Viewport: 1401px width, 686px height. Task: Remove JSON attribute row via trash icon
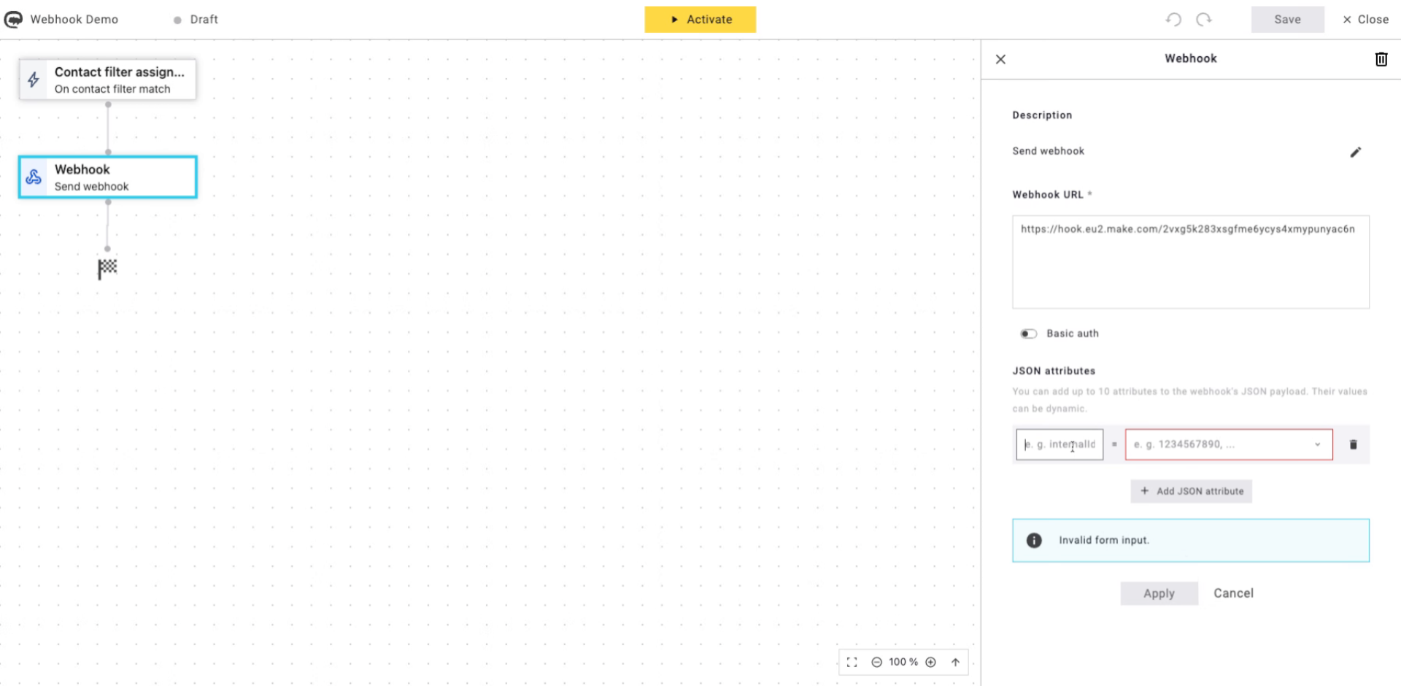[x=1353, y=444]
